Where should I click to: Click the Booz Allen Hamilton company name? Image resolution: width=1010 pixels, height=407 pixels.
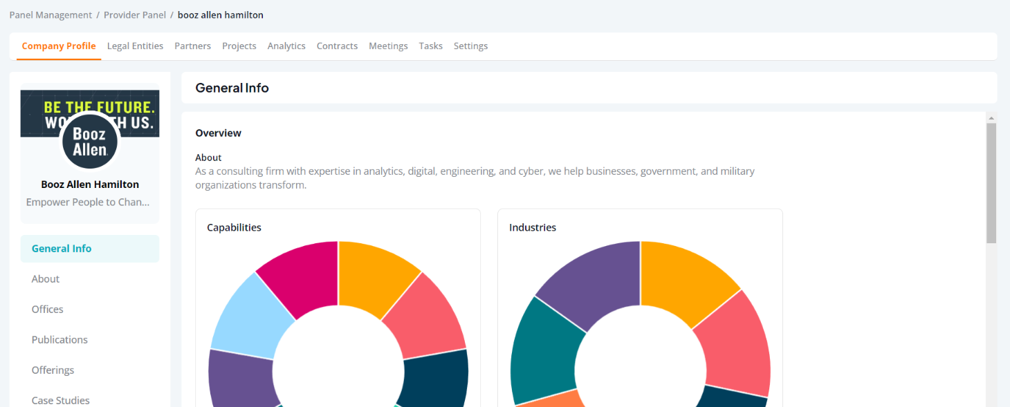90,184
